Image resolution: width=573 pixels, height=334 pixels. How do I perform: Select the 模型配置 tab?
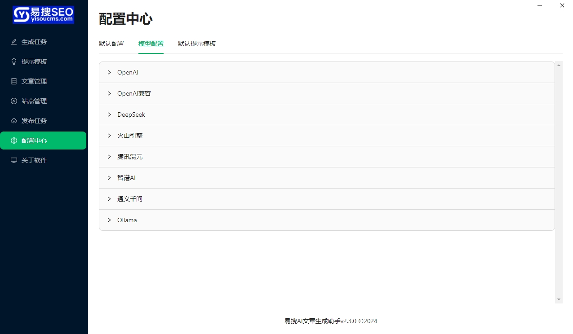click(x=151, y=44)
